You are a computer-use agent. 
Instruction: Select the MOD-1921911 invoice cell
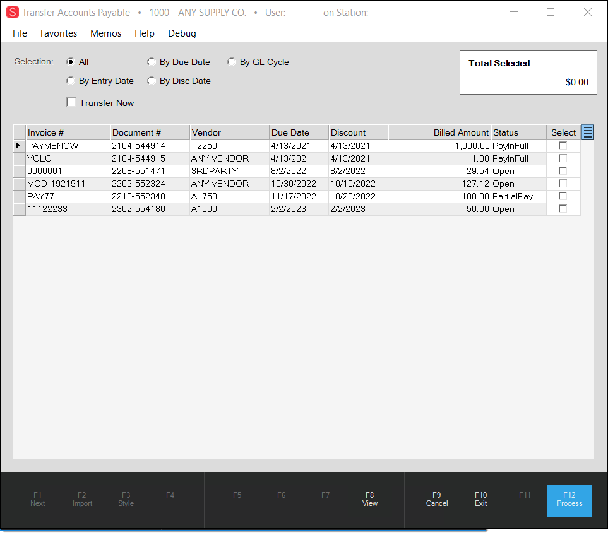click(68, 184)
